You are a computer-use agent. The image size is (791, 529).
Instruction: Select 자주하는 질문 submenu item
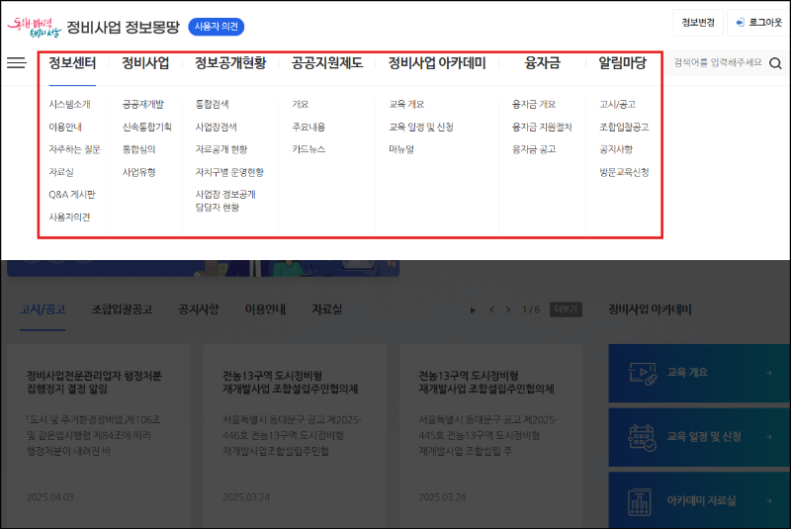[x=75, y=149]
